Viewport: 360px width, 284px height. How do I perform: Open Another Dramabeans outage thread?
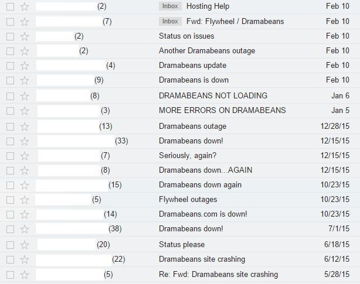tap(207, 51)
